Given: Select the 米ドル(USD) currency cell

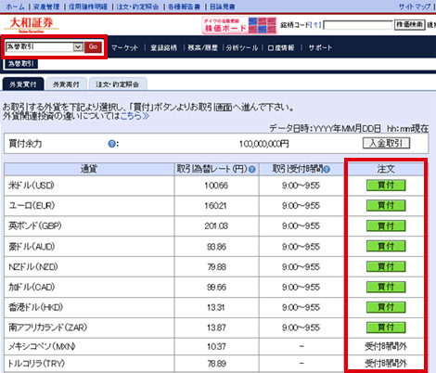Looking at the screenshot, I should tap(89, 186).
